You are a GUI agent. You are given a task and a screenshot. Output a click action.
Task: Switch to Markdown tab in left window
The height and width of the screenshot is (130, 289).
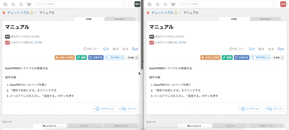120,19
